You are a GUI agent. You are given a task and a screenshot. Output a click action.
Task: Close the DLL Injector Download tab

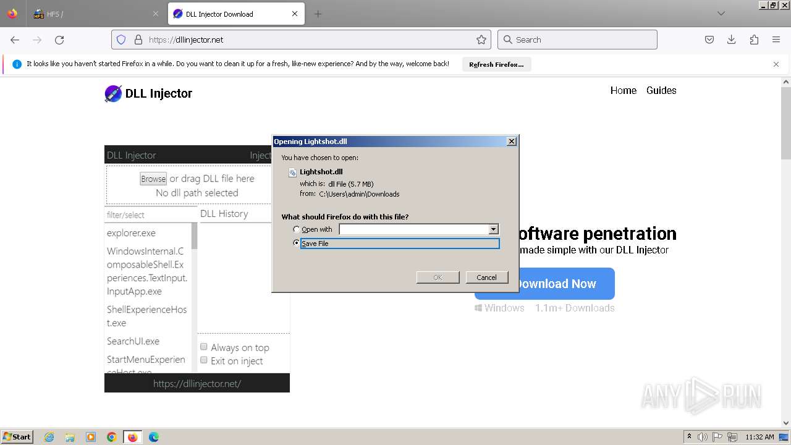tap(295, 14)
